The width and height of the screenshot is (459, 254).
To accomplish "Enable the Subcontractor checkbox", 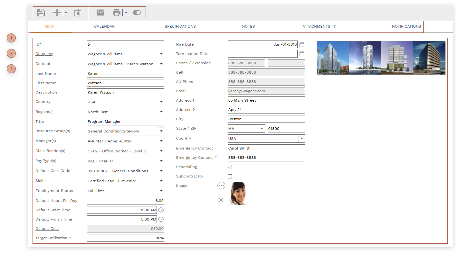I will [x=230, y=176].
